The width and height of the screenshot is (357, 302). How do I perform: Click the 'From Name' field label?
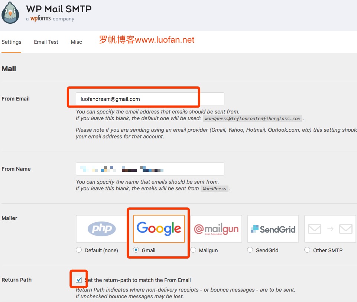point(16,169)
